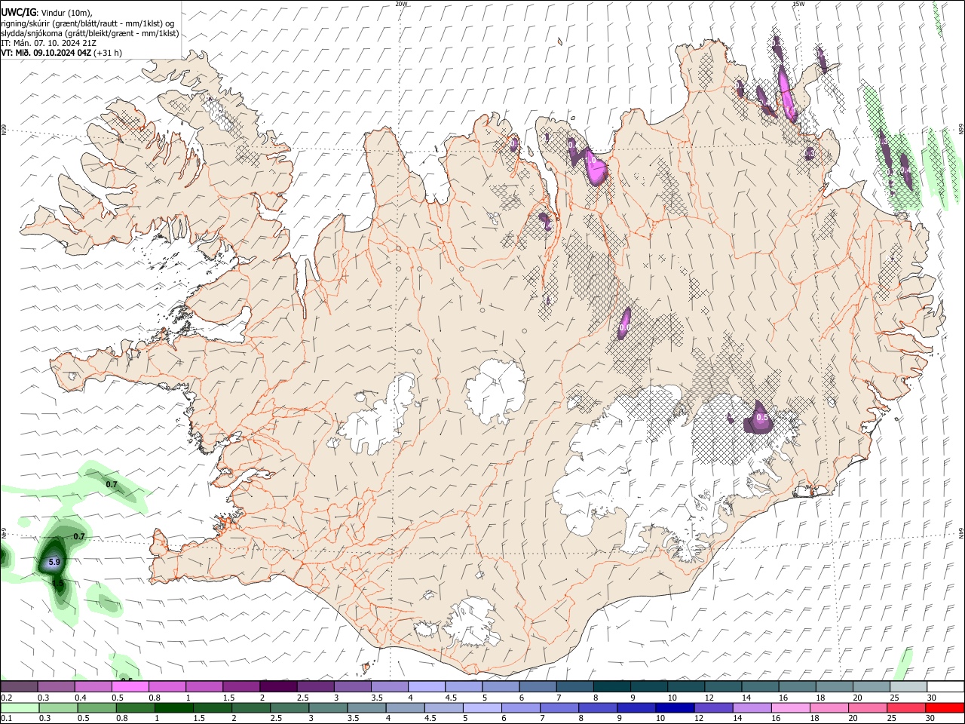Pick lower scale swatch between 25 and 30
The width and height of the screenshot is (965, 724).
908,707
